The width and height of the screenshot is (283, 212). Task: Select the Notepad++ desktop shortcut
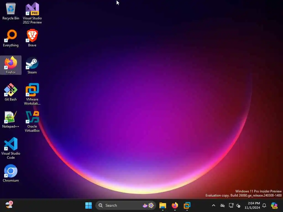(11, 119)
